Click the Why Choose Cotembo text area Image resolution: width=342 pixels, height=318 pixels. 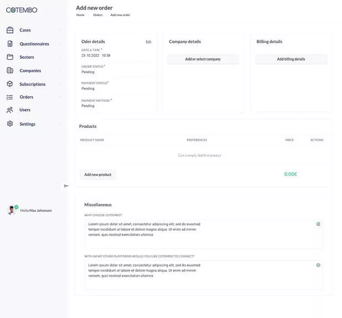click(x=203, y=234)
